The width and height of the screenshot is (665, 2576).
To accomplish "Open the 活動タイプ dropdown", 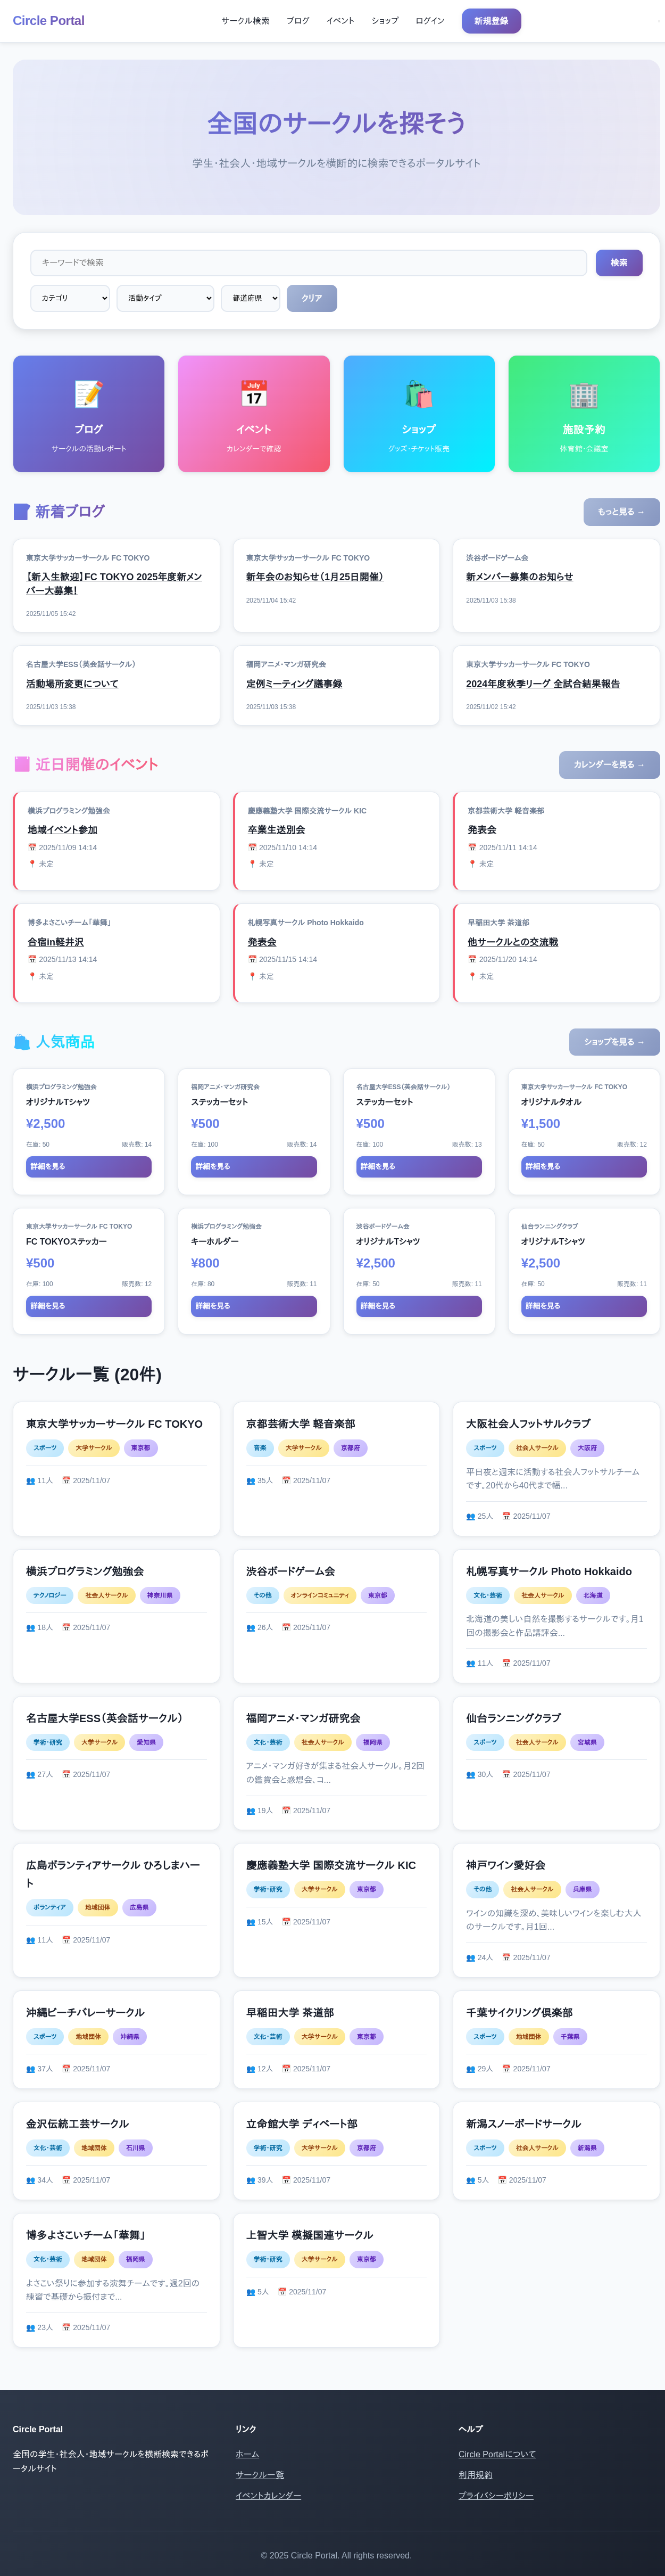I will (x=166, y=298).
